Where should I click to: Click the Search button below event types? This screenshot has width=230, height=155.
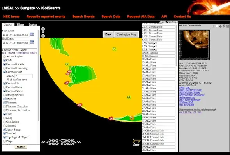[x=21, y=147]
